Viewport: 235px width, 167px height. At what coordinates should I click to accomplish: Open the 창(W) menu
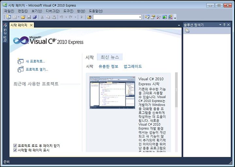[x=81, y=11]
